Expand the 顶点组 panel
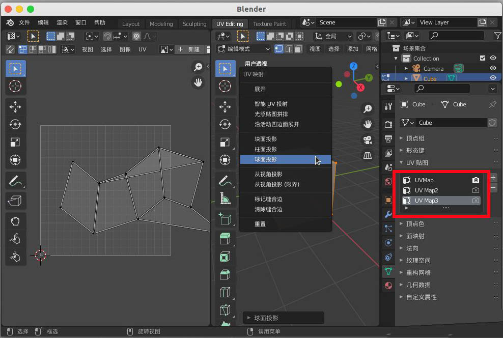The width and height of the screenshot is (503, 338). pyautogui.click(x=401, y=138)
